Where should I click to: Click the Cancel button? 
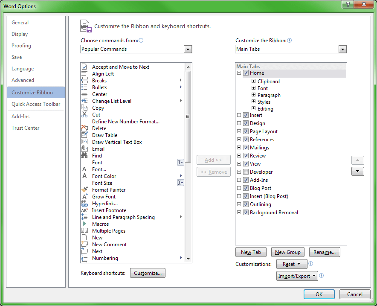point(355,294)
